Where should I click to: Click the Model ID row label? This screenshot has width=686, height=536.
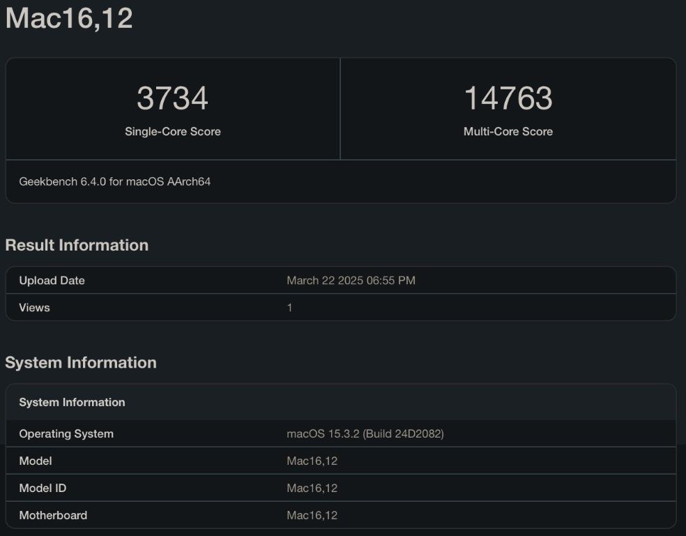[x=43, y=489]
